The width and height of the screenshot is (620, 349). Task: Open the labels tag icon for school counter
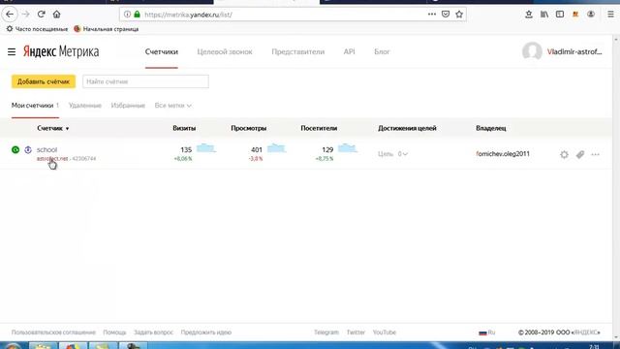[x=580, y=154]
